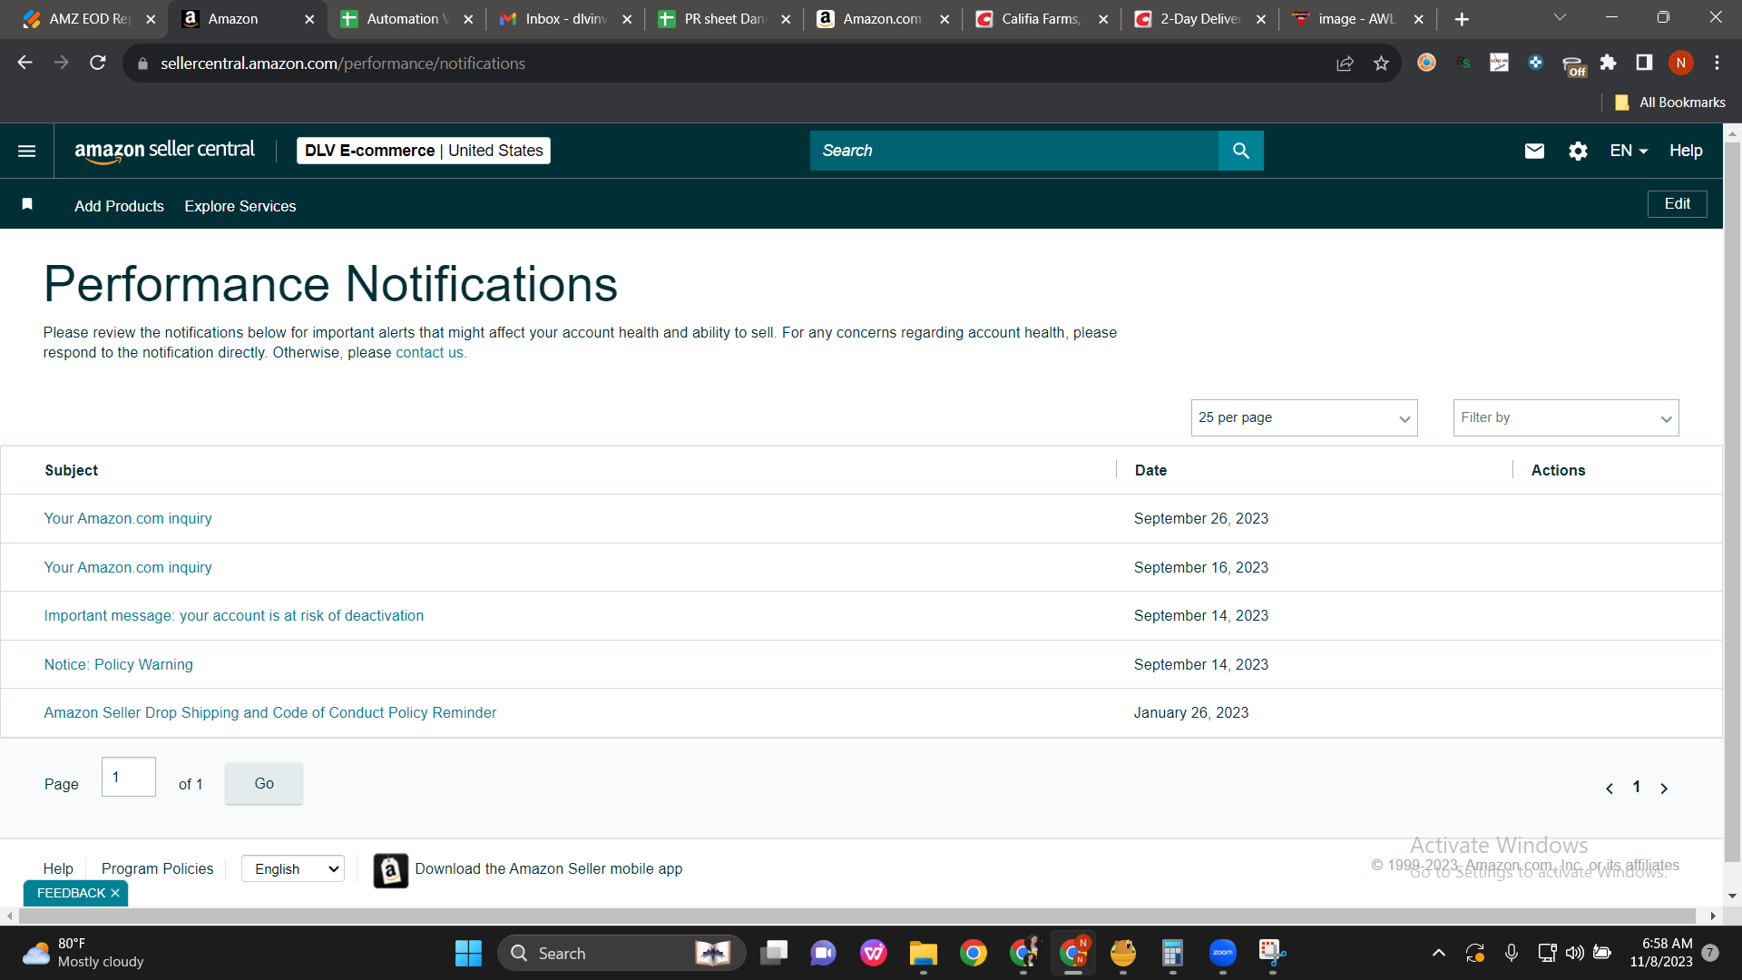Open the Notice: Policy Warning notification
This screenshot has height=980, width=1742.
(119, 665)
